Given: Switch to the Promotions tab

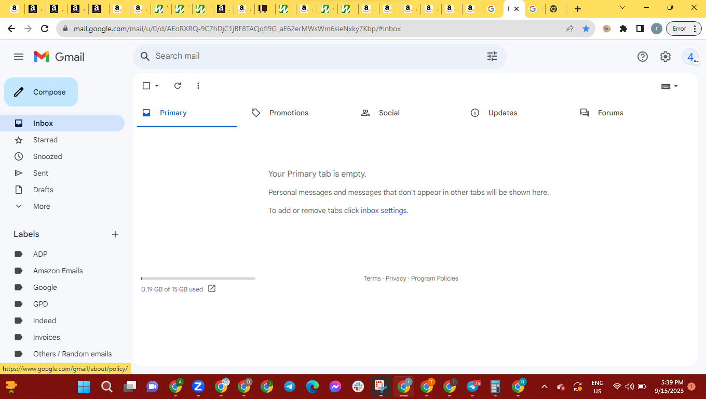Looking at the screenshot, I should tap(296, 113).
